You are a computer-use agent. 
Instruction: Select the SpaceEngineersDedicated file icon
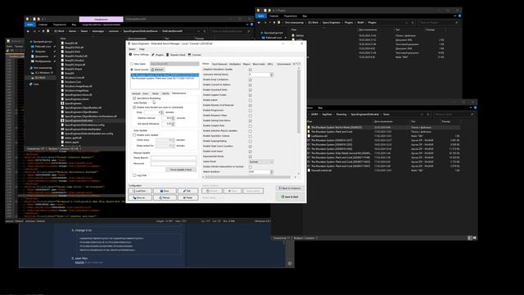62,120
